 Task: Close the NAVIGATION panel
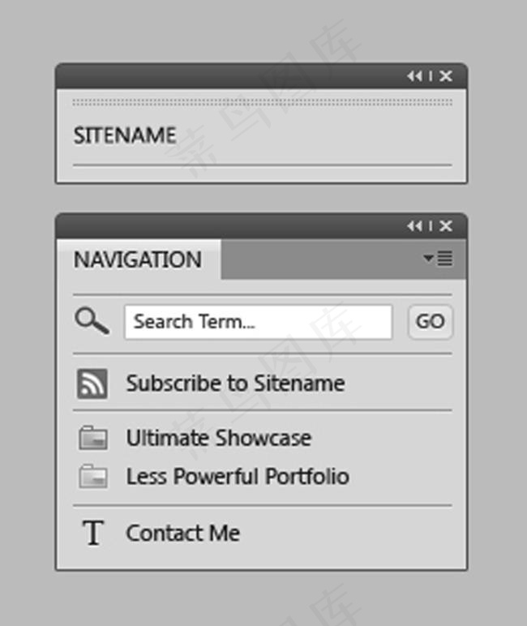pyautogui.click(x=445, y=226)
